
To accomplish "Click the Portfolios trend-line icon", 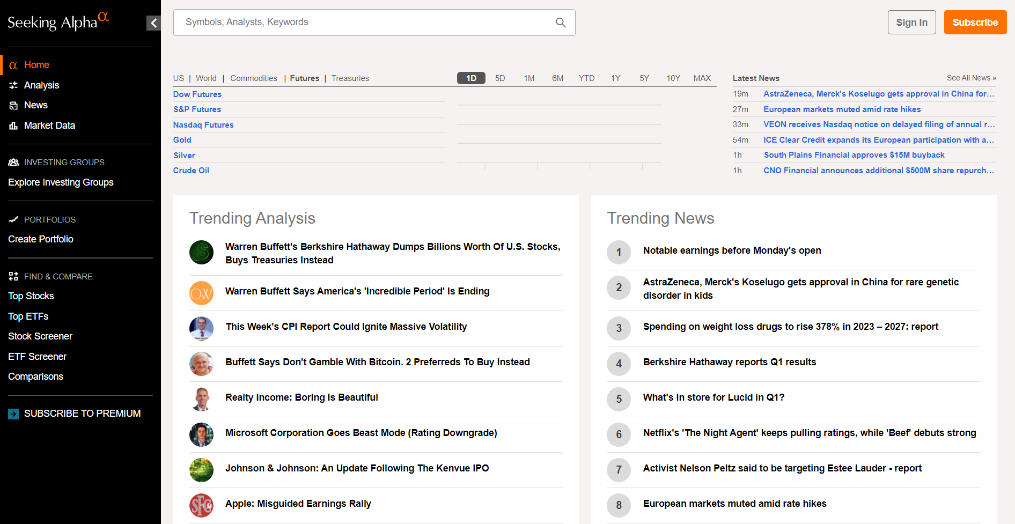I will (13, 219).
